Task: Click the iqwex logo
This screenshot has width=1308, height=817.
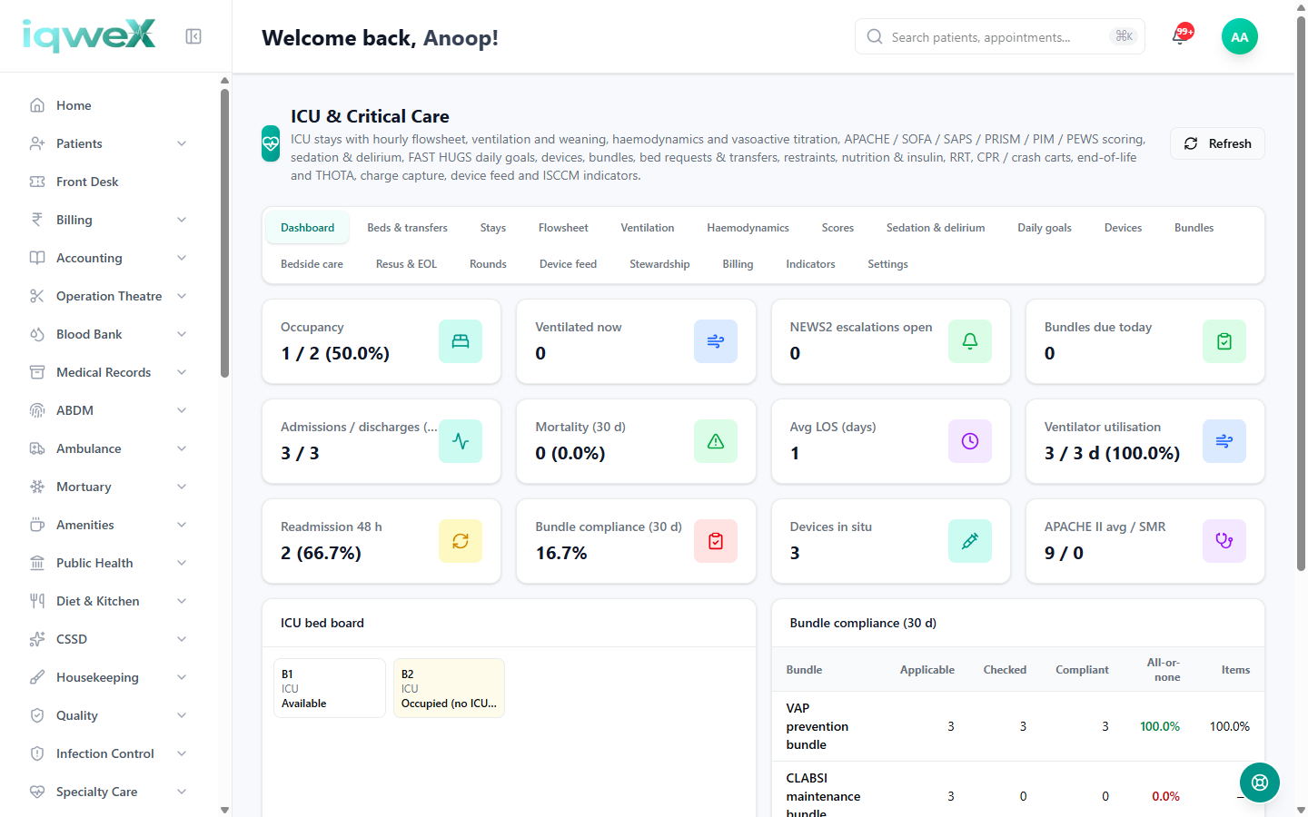Action: coord(89,36)
